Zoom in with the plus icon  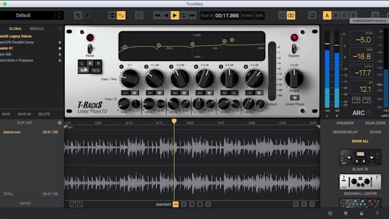tap(304, 204)
